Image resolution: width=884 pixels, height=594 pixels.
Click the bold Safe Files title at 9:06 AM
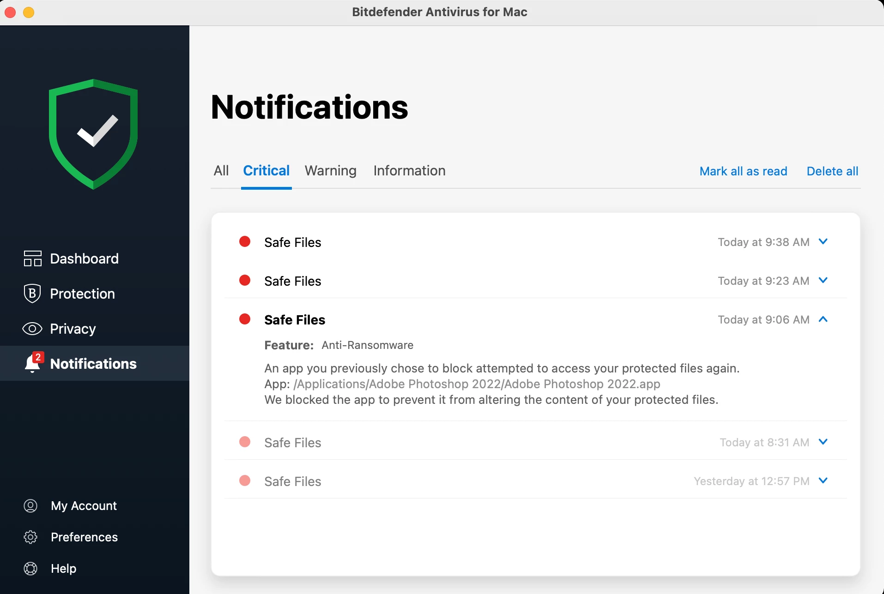[x=295, y=320]
